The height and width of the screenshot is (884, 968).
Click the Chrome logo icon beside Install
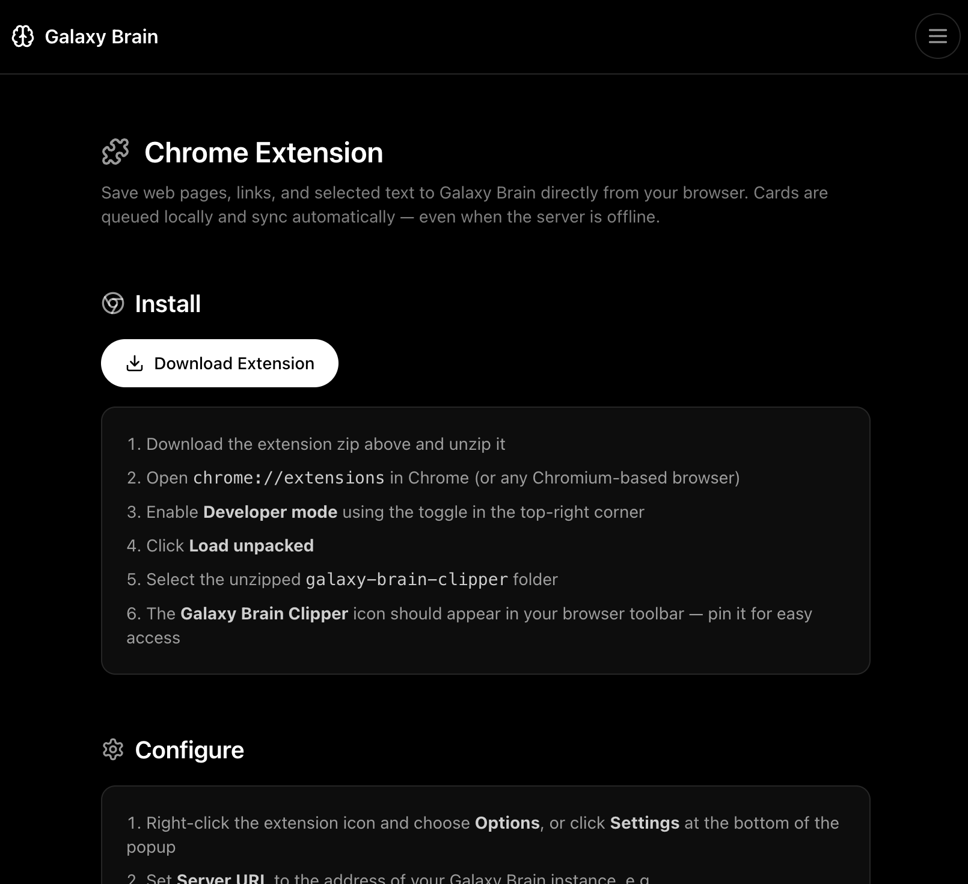[x=113, y=304]
